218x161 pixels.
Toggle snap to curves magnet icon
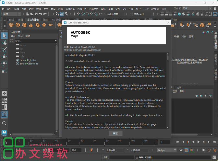click(83, 14)
